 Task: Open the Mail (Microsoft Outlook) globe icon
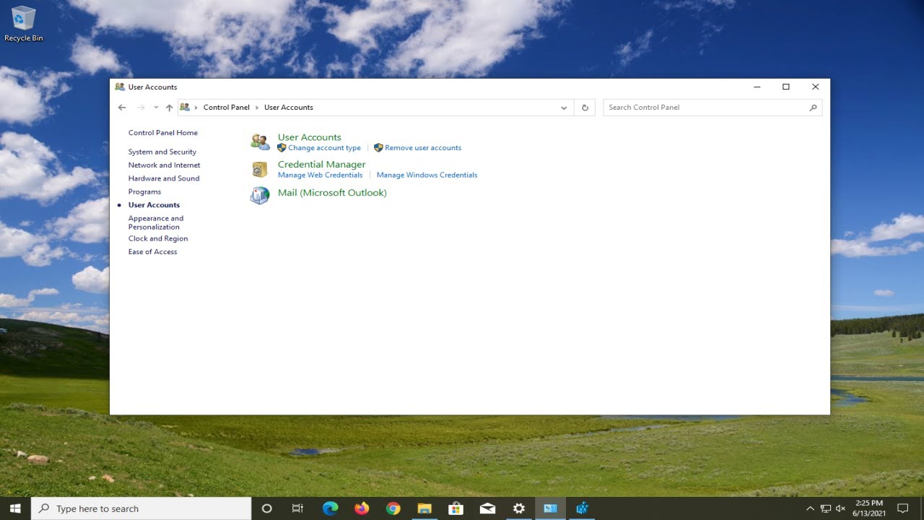260,196
